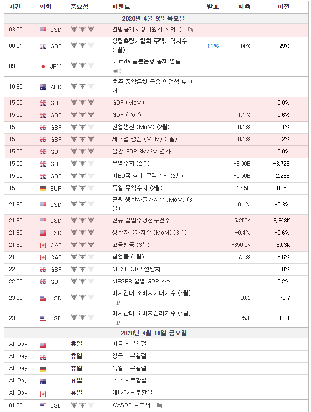
Task: Open the 미국 - 부활절 holiday entry
Action: click(x=129, y=343)
